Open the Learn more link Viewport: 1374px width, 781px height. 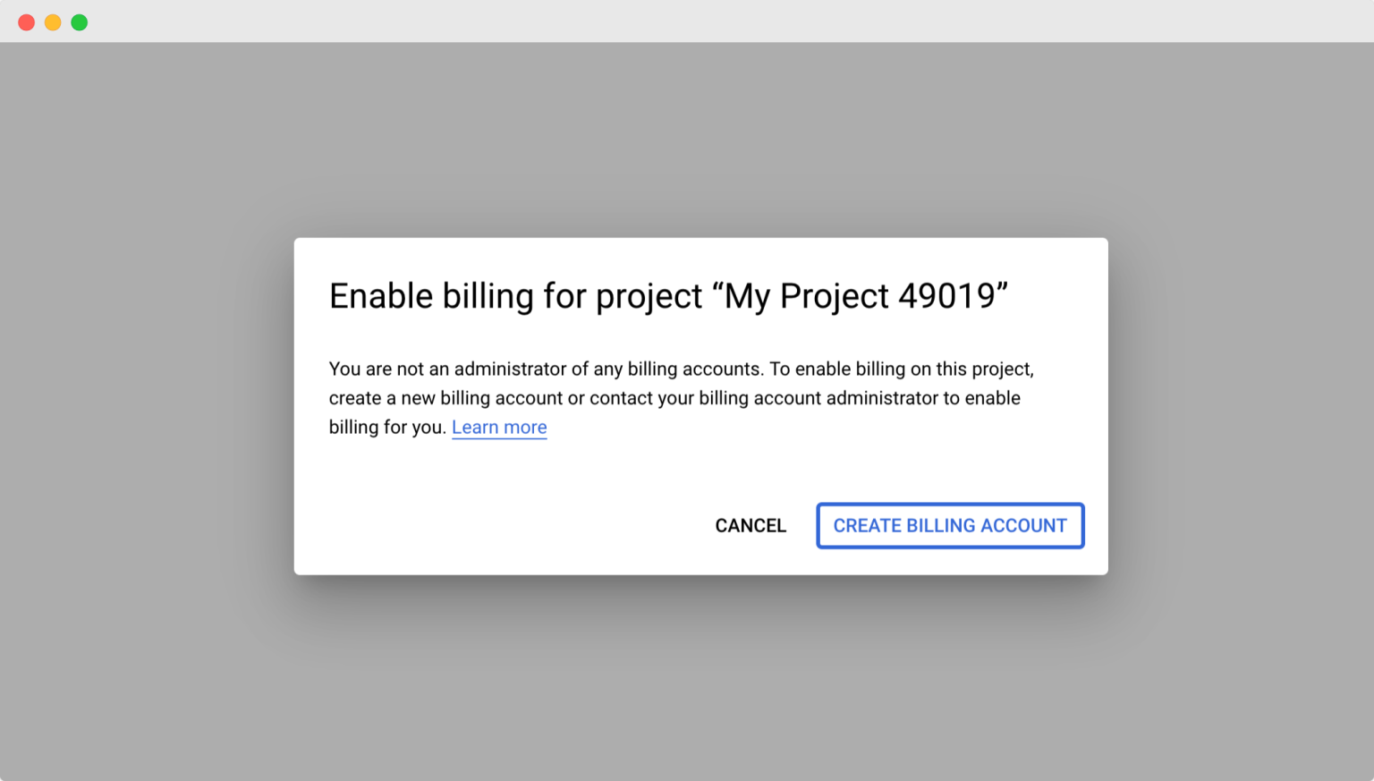(x=499, y=427)
